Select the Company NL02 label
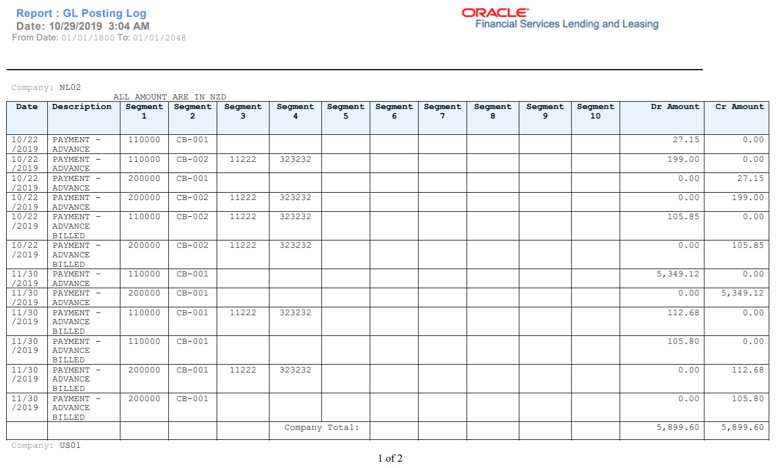778x468 pixels. [x=46, y=88]
